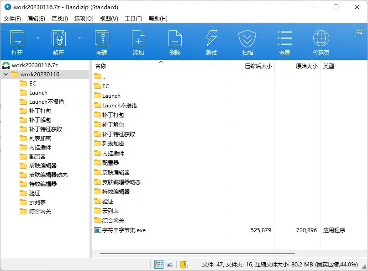368x271 pixels.
Task: Click the 测试 (Test) lightning icon
Action: 211,43
